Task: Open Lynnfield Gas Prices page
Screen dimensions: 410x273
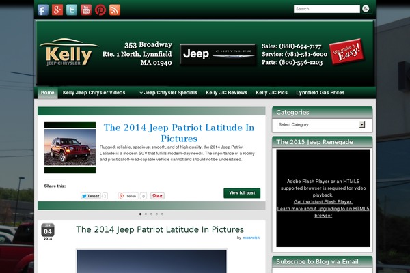Action: [320, 93]
